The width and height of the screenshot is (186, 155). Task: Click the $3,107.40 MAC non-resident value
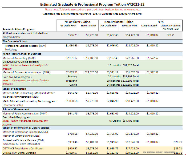pyautogui.click(x=112, y=58)
